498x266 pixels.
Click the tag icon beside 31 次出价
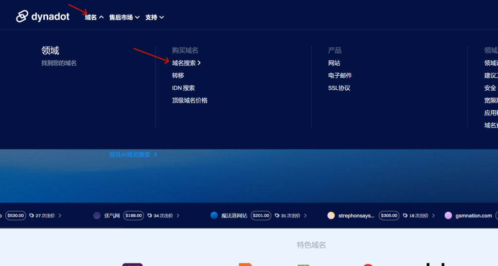(x=277, y=216)
